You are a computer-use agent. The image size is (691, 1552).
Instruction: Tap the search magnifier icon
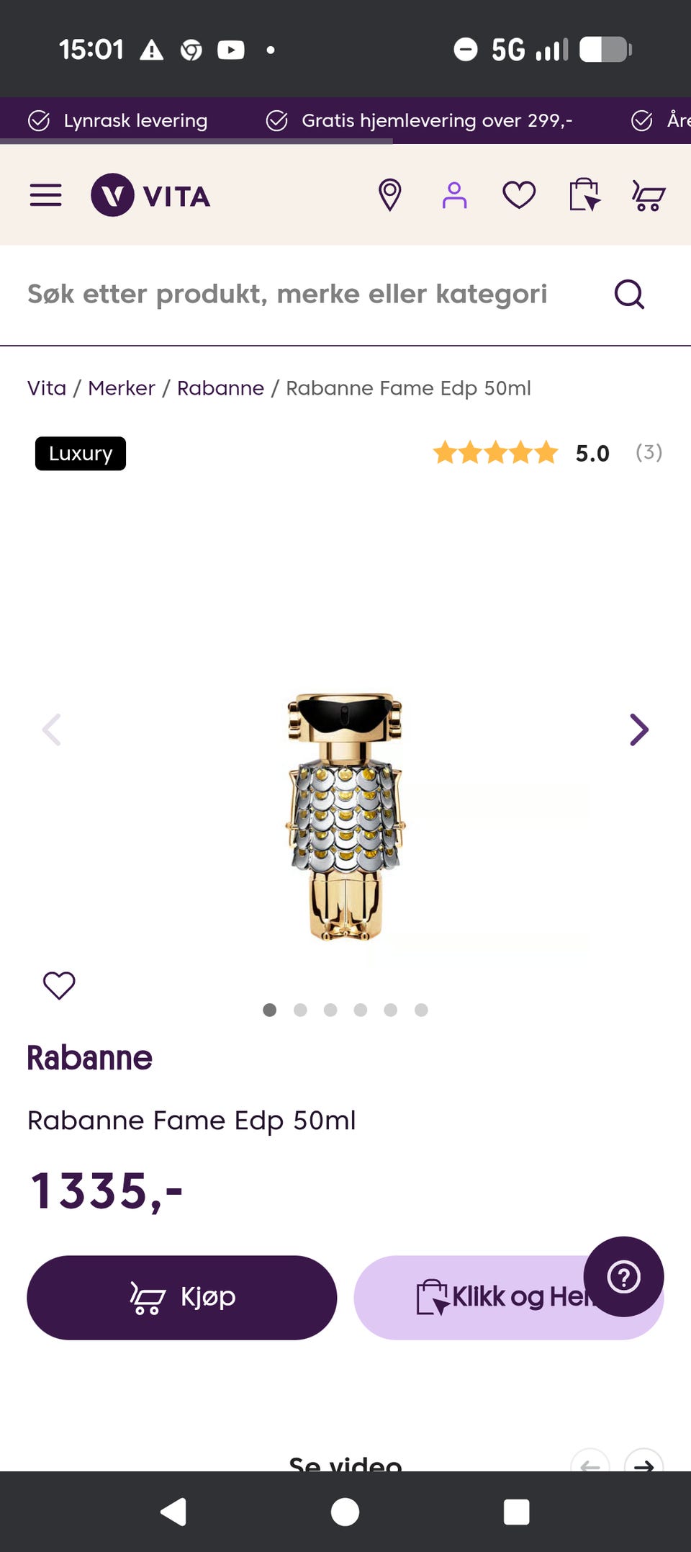(x=629, y=294)
